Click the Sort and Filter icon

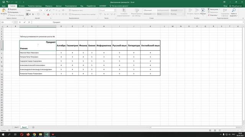pos(225,10)
